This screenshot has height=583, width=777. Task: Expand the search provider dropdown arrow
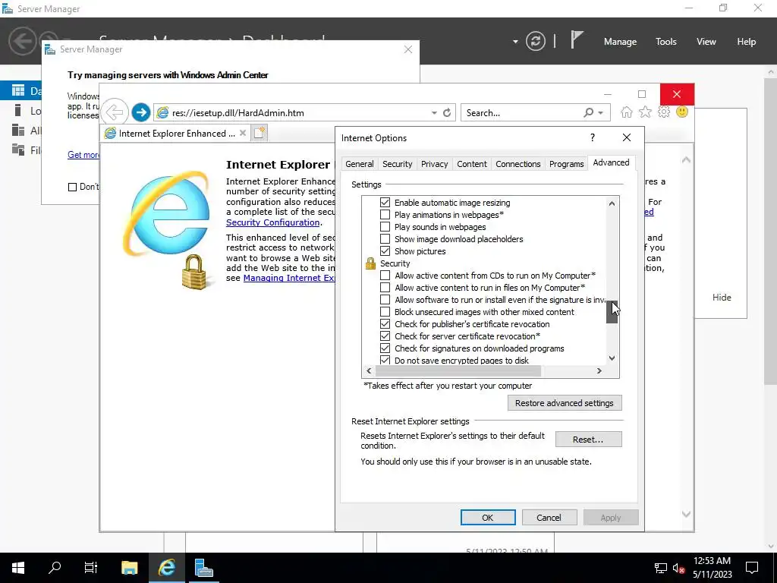(x=601, y=112)
